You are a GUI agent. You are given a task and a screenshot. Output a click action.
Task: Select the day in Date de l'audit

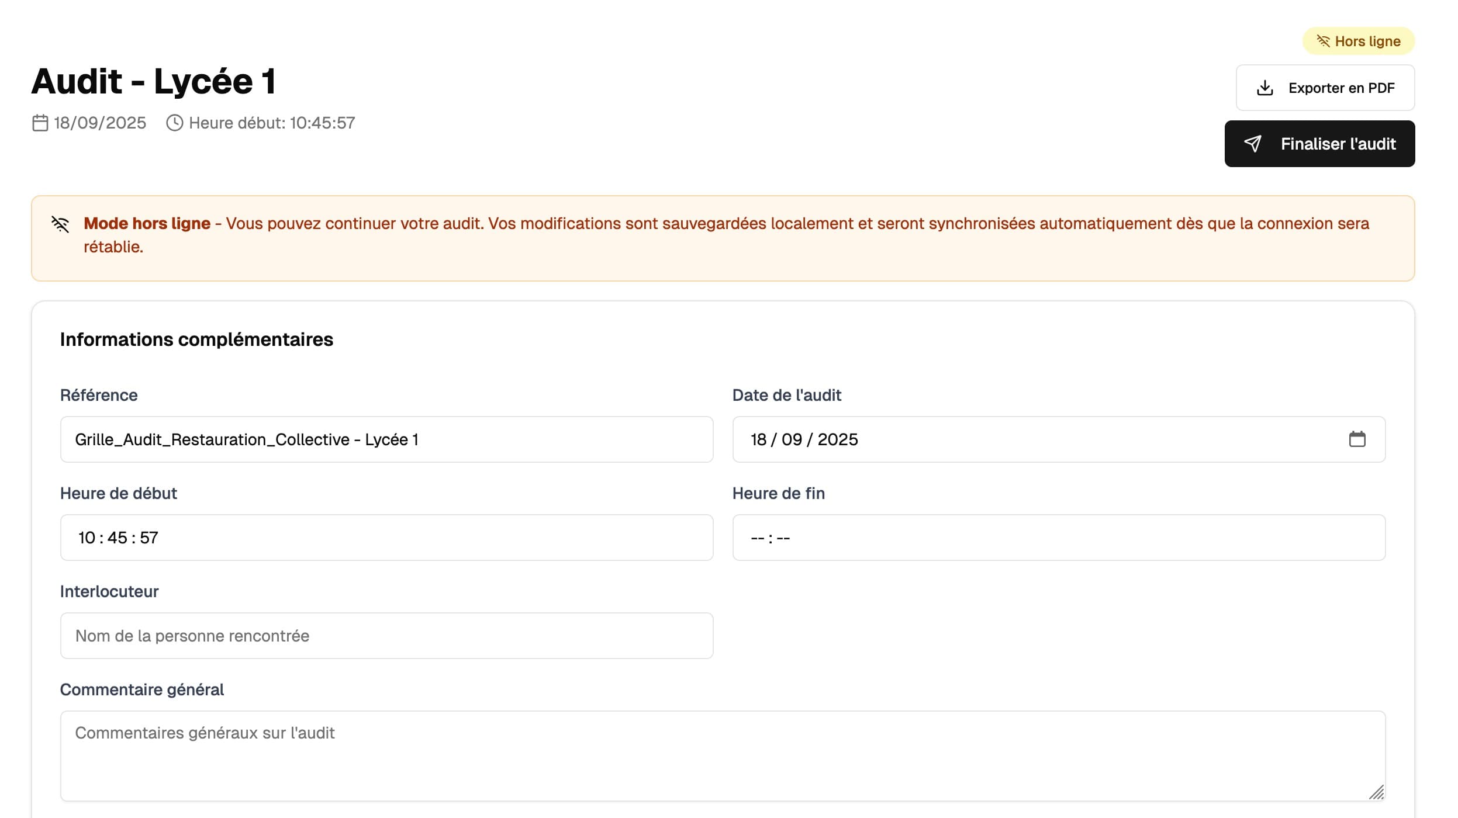click(758, 439)
